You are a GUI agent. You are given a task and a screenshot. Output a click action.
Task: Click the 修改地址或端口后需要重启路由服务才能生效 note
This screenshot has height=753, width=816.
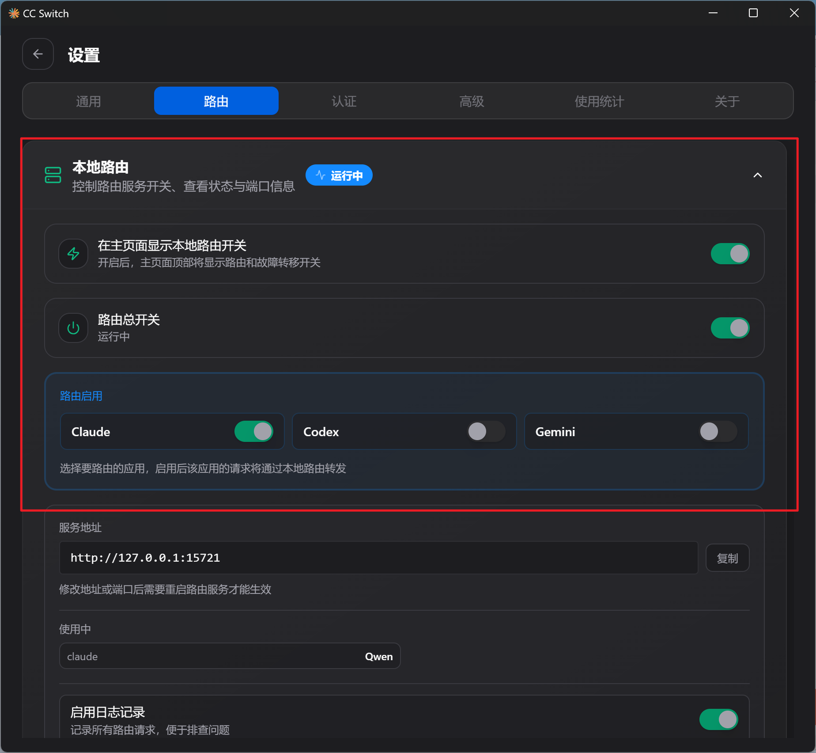[165, 589]
